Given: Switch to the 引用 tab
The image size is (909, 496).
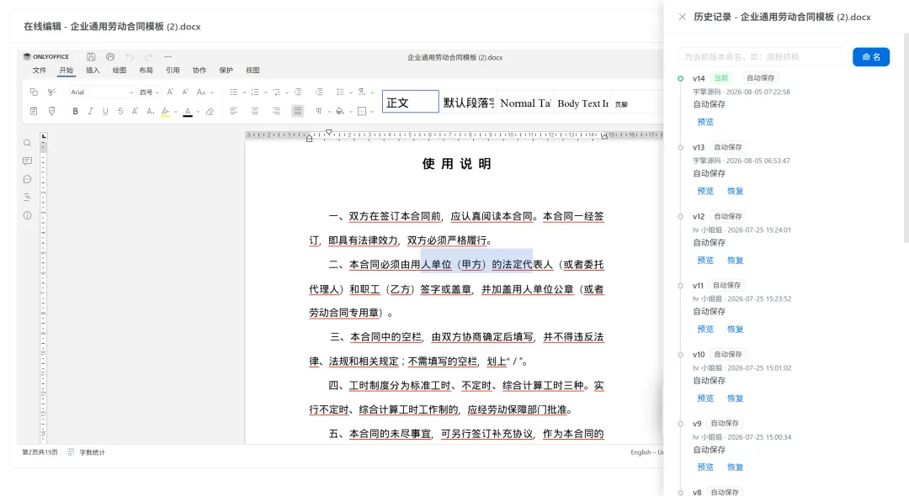Looking at the screenshot, I should [173, 70].
